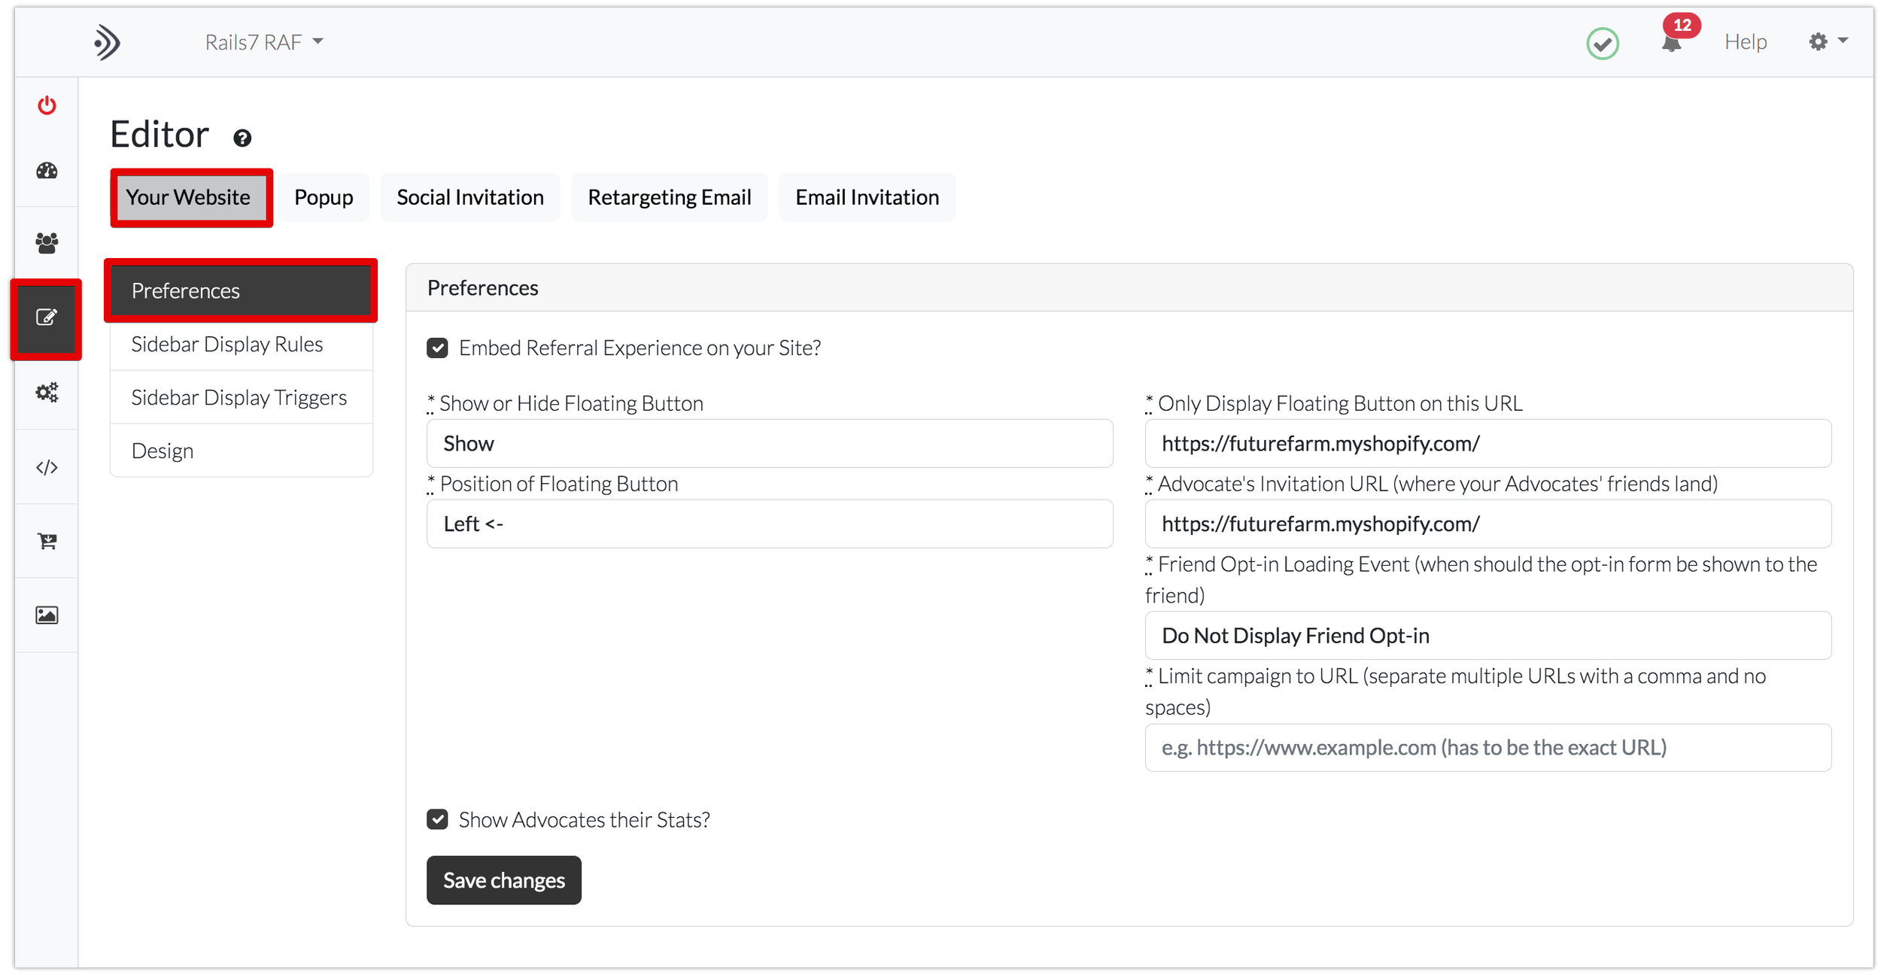Click the notifications bell with 12 badge

coord(1671,43)
